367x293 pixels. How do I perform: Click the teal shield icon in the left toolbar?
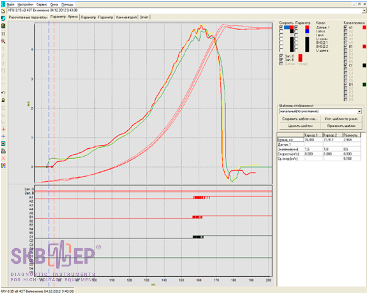click(3, 18)
